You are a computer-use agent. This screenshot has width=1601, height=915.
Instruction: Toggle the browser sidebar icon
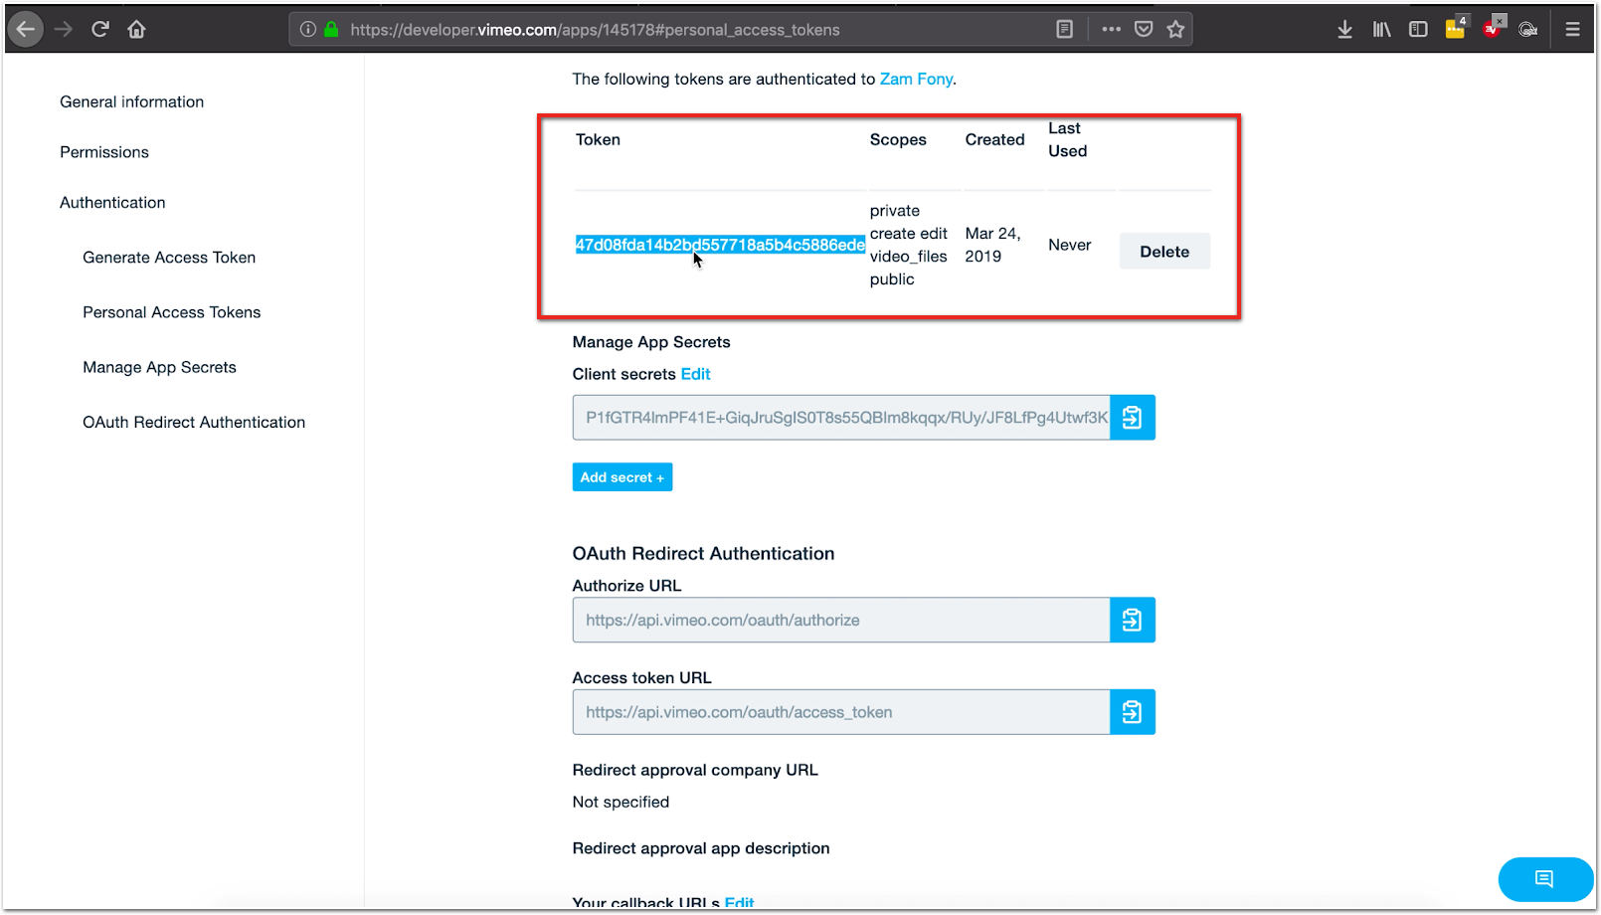[1419, 30]
